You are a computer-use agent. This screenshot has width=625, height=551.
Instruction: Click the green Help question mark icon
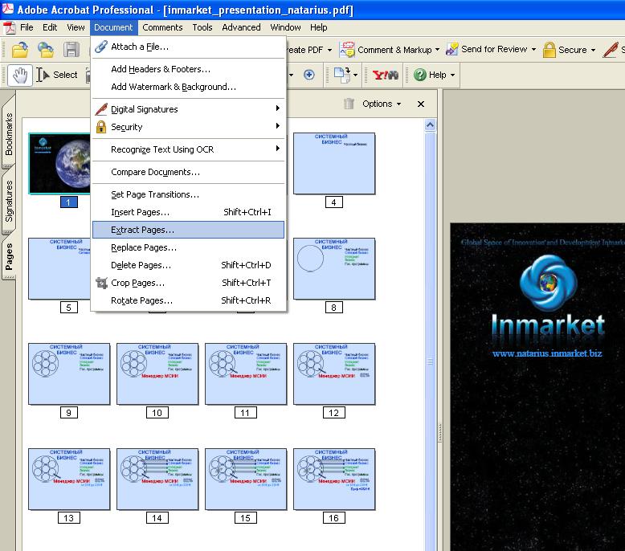coord(419,75)
